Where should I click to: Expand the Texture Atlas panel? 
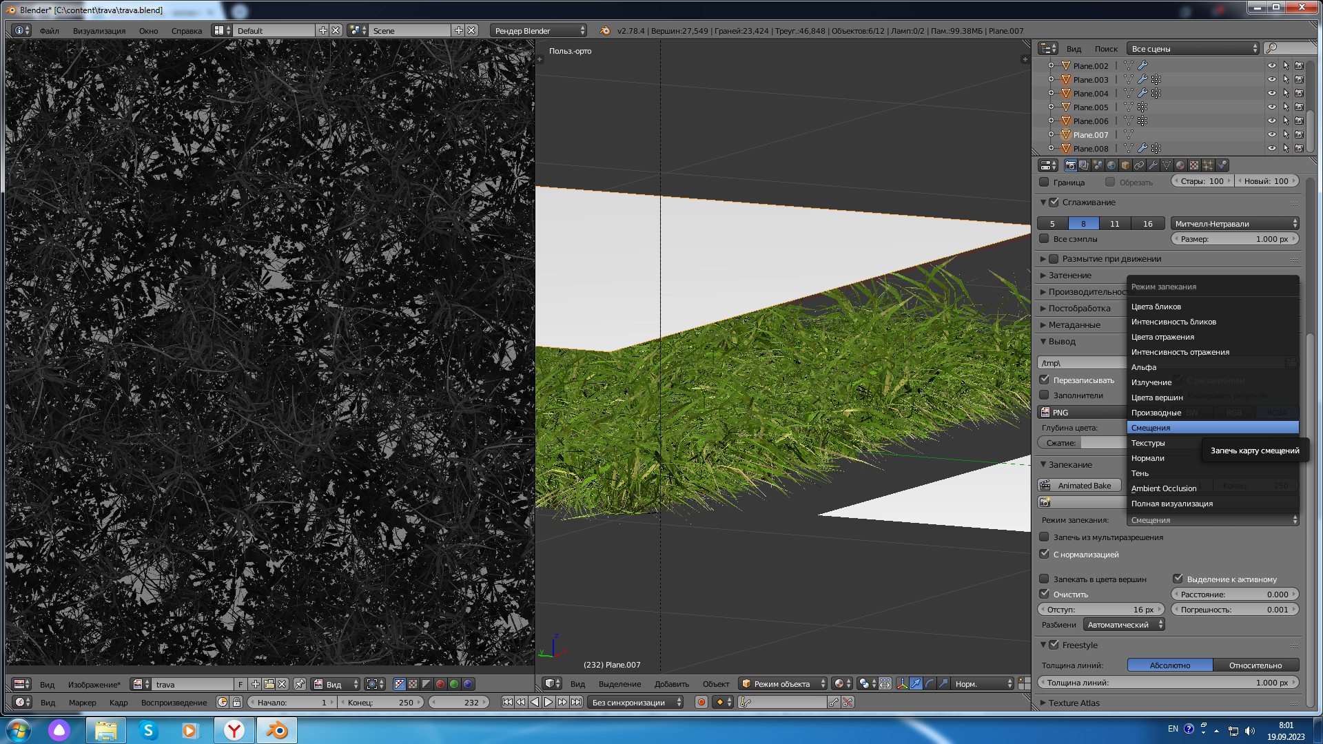point(1043,703)
